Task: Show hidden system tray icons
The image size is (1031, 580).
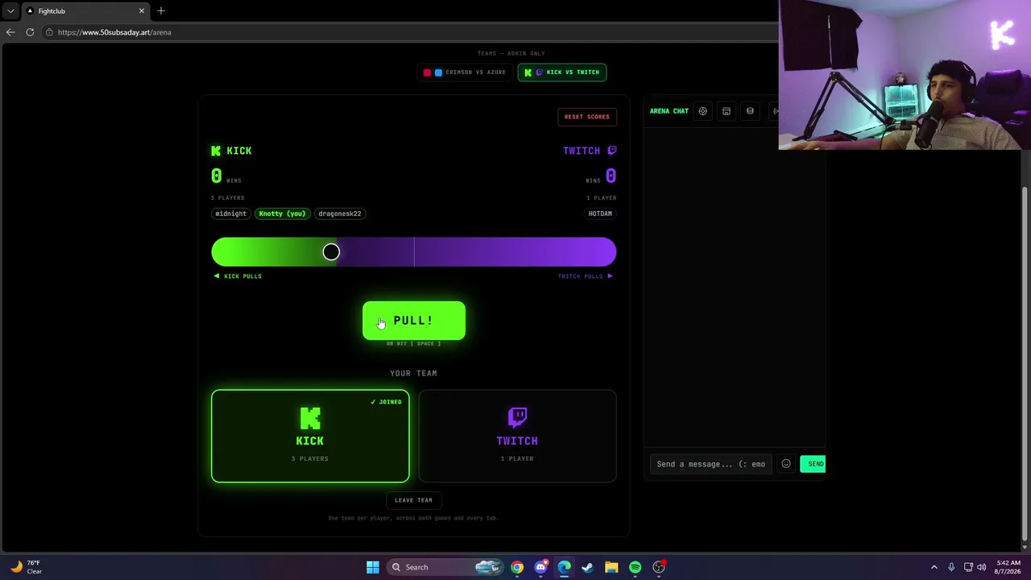Action: pyautogui.click(x=934, y=567)
